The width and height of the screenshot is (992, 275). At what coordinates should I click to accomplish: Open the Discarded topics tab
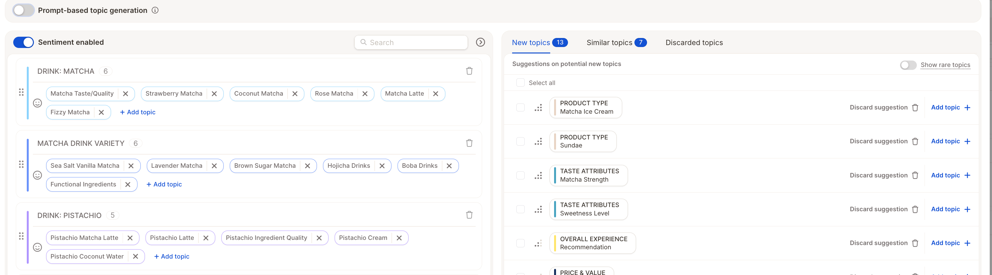click(x=694, y=43)
